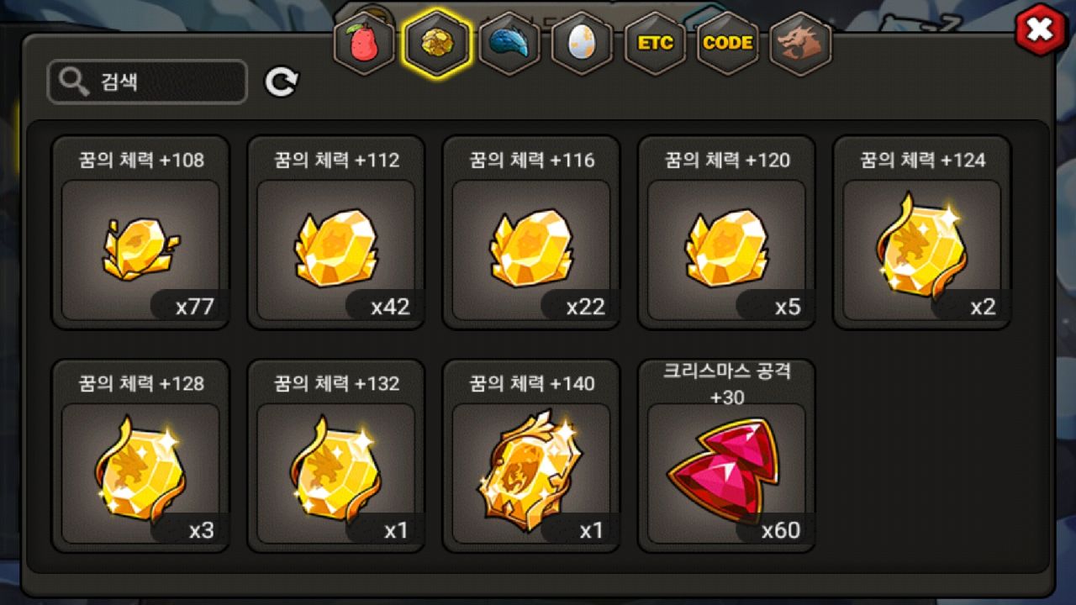Close the inventory with red X
This screenshot has width=1076, height=605.
[1040, 30]
